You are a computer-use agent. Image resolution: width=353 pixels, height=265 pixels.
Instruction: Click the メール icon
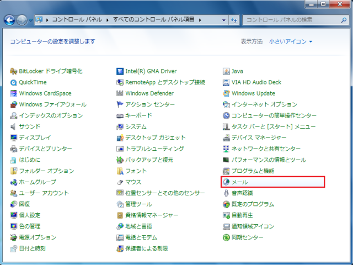coord(226,182)
